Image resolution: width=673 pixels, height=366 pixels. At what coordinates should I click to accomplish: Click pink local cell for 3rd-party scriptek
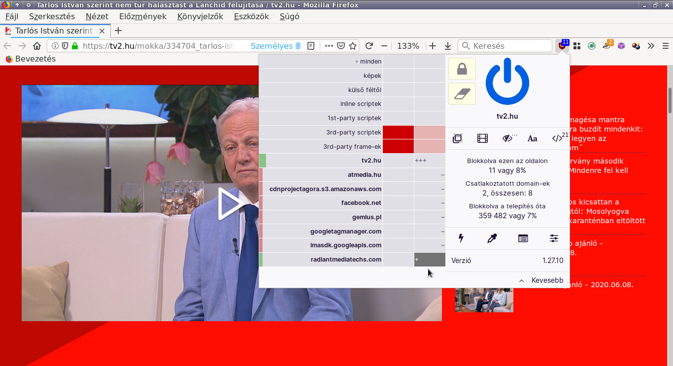click(430, 133)
